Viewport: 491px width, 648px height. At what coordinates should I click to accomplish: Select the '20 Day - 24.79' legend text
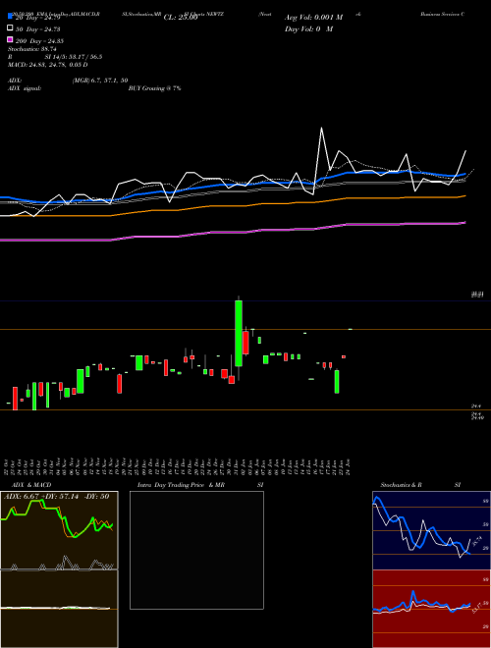37,18
